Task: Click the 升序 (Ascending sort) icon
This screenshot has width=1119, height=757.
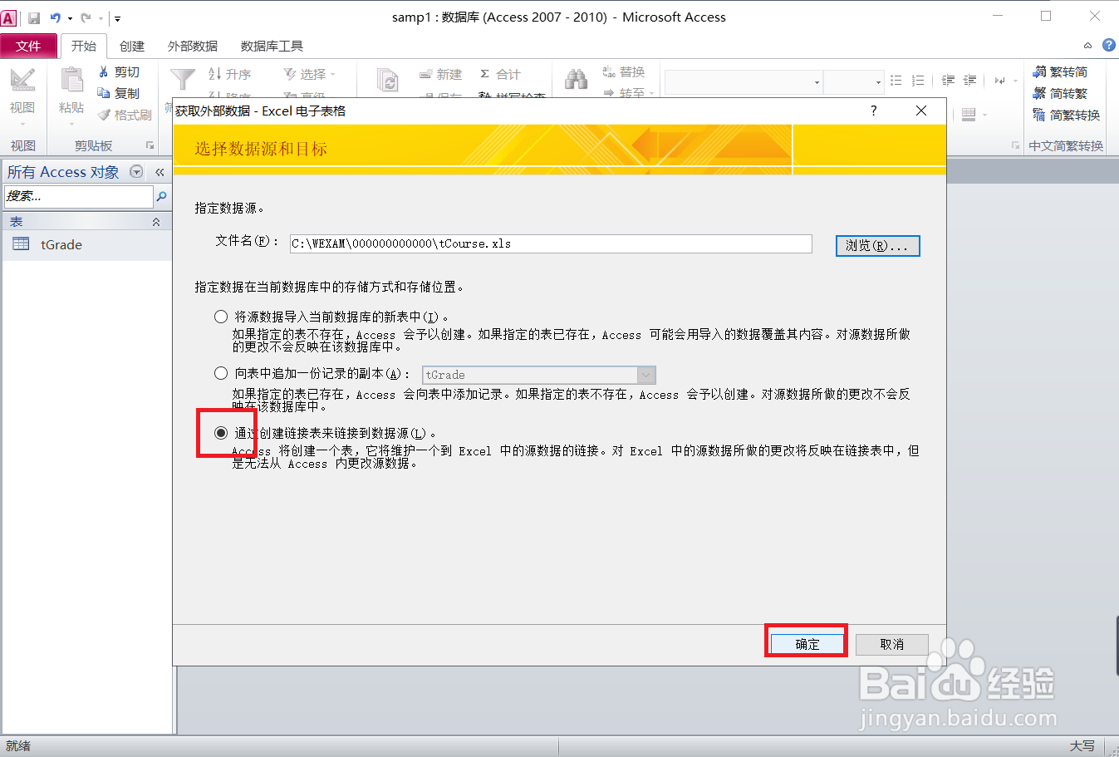Action: (x=214, y=74)
